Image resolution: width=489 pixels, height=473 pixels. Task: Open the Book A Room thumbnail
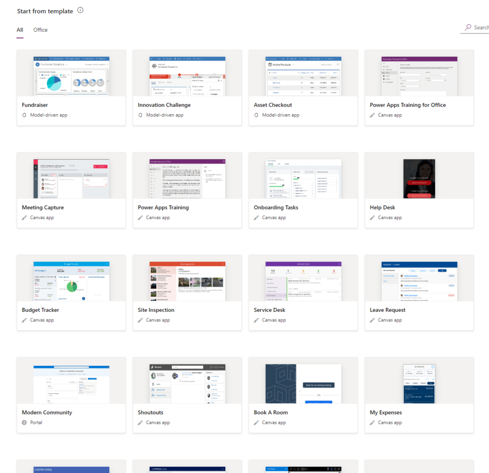303,384
